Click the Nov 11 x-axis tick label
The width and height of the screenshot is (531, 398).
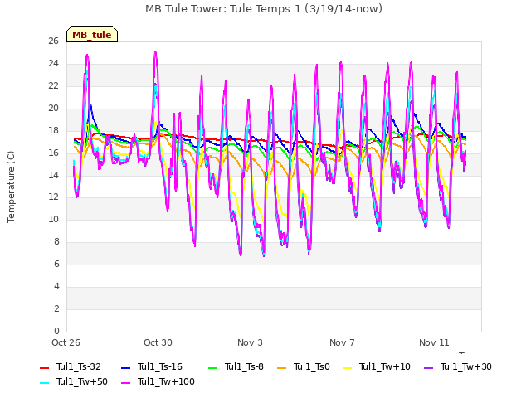click(434, 342)
